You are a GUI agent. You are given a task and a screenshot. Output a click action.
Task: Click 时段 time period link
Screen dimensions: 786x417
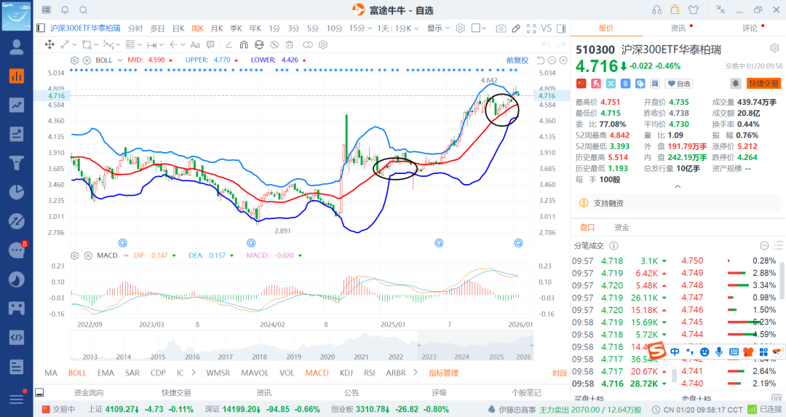pos(560,373)
